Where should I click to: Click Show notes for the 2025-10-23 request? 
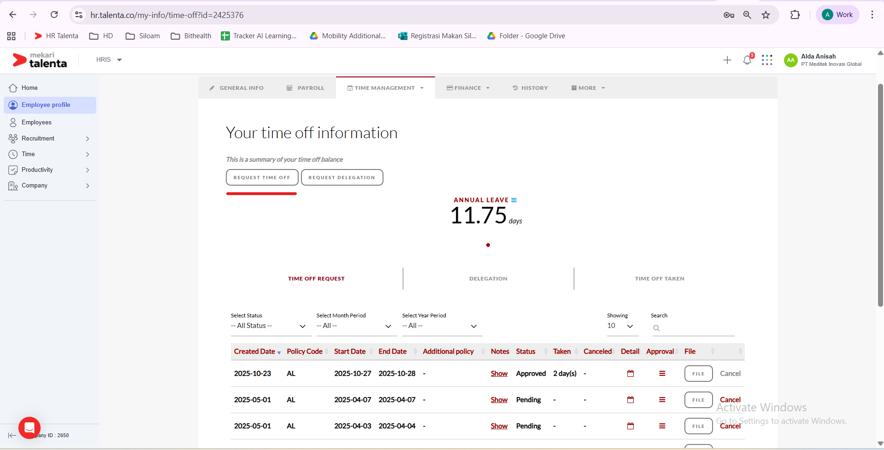point(499,374)
